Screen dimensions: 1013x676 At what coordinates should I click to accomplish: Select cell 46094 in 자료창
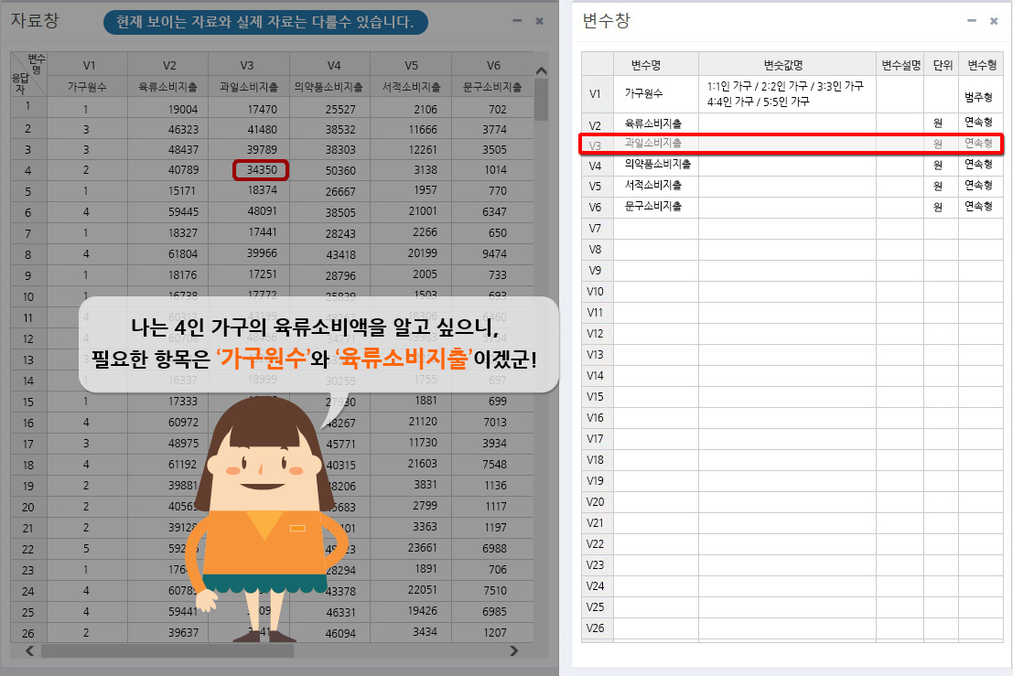click(330, 633)
